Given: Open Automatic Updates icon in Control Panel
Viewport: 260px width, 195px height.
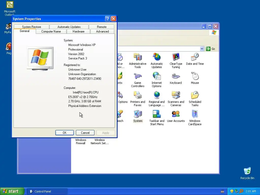Looking at the screenshot, I should click(157, 60).
